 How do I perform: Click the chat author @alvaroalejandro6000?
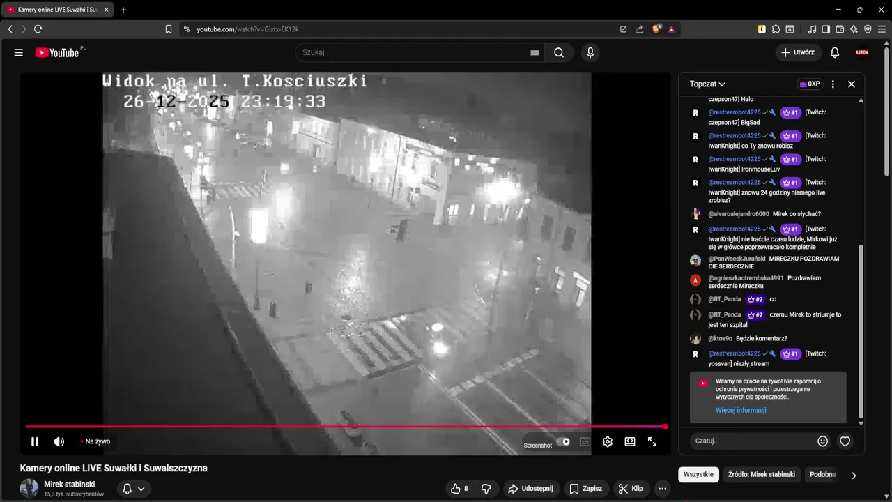pyautogui.click(x=739, y=214)
